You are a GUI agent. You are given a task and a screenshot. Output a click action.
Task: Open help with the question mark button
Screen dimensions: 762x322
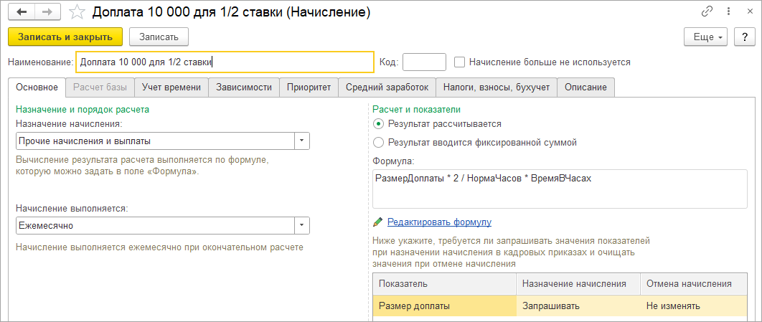tap(743, 36)
